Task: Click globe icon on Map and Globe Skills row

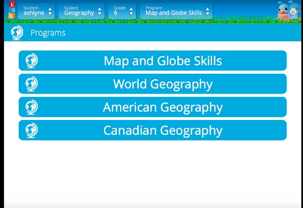Action: (x=31, y=61)
